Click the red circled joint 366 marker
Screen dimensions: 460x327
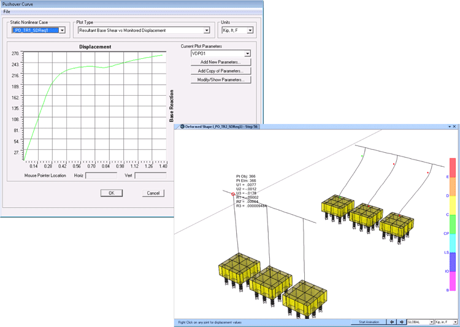point(233,194)
